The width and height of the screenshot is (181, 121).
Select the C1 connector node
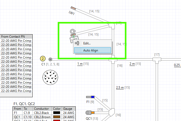(x=50, y=59)
